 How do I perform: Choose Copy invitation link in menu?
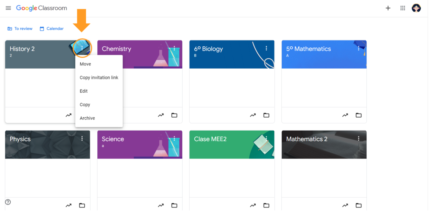tap(99, 78)
